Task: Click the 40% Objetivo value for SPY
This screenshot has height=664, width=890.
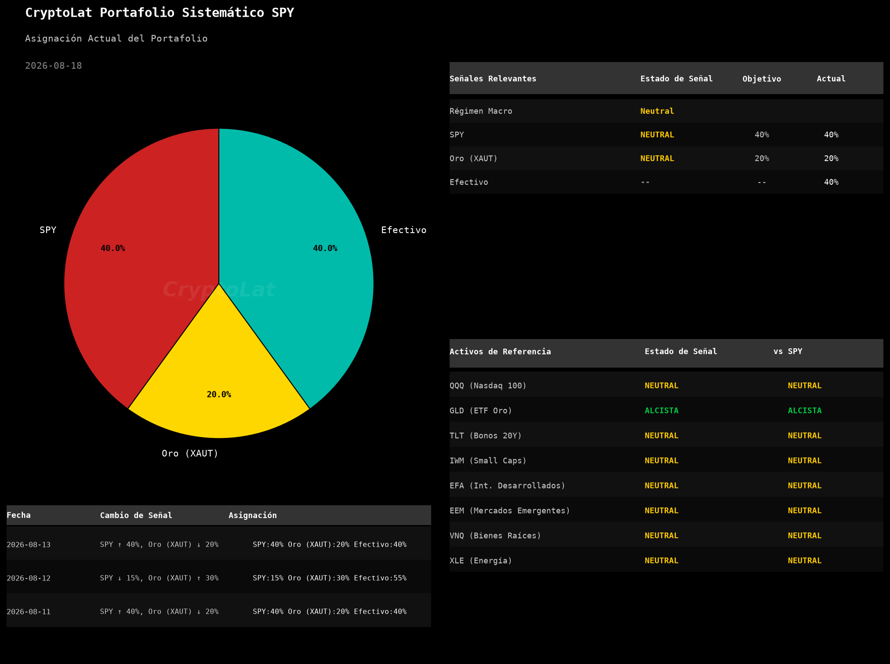Action: [762, 135]
